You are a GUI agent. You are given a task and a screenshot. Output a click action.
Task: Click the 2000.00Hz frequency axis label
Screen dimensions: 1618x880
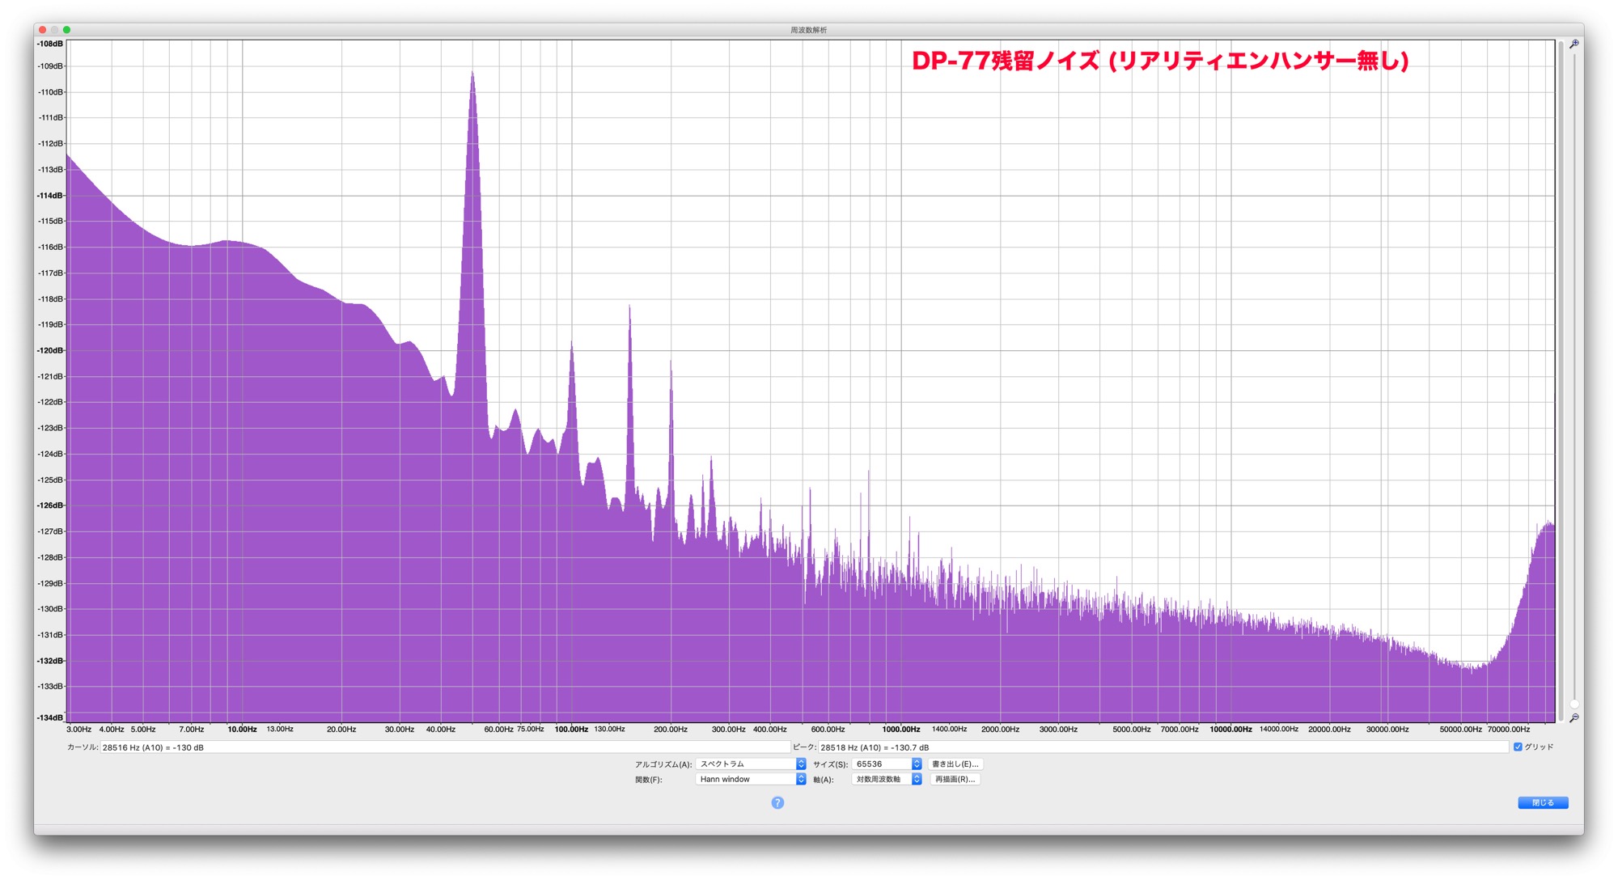pos(1000,730)
